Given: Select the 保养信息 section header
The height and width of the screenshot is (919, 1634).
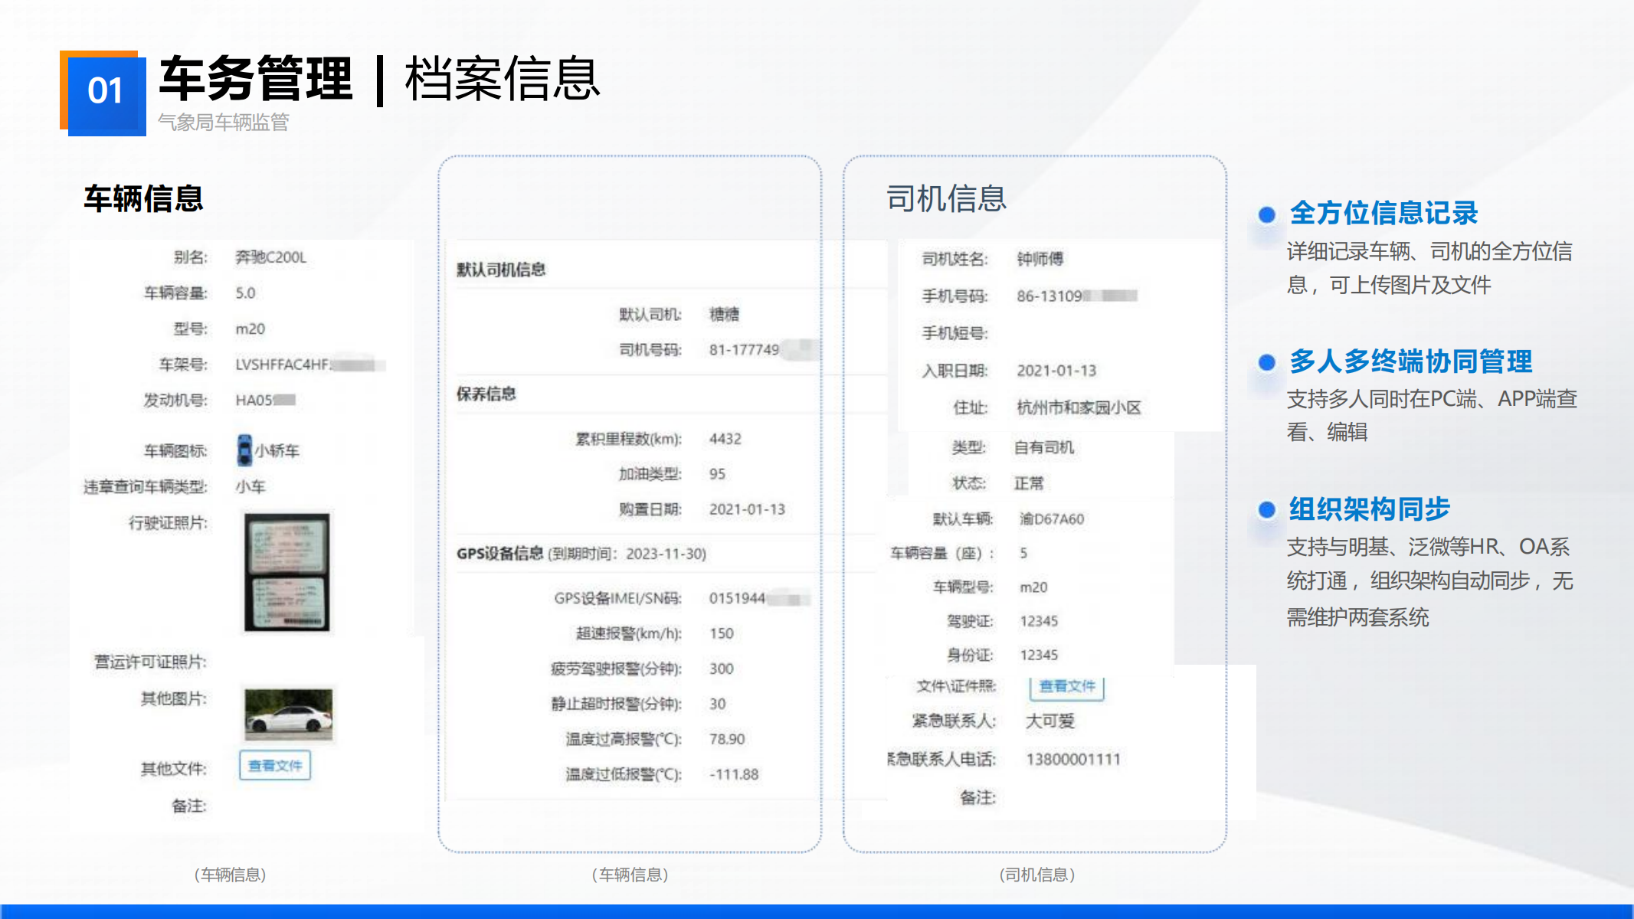Looking at the screenshot, I should (x=486, y=394).
